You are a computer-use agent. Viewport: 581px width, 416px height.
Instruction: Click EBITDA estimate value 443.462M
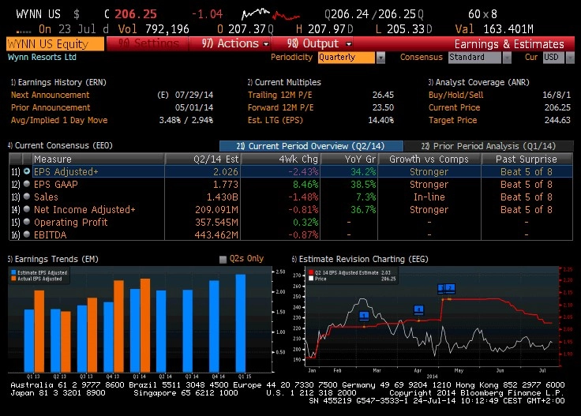point(216,235)
